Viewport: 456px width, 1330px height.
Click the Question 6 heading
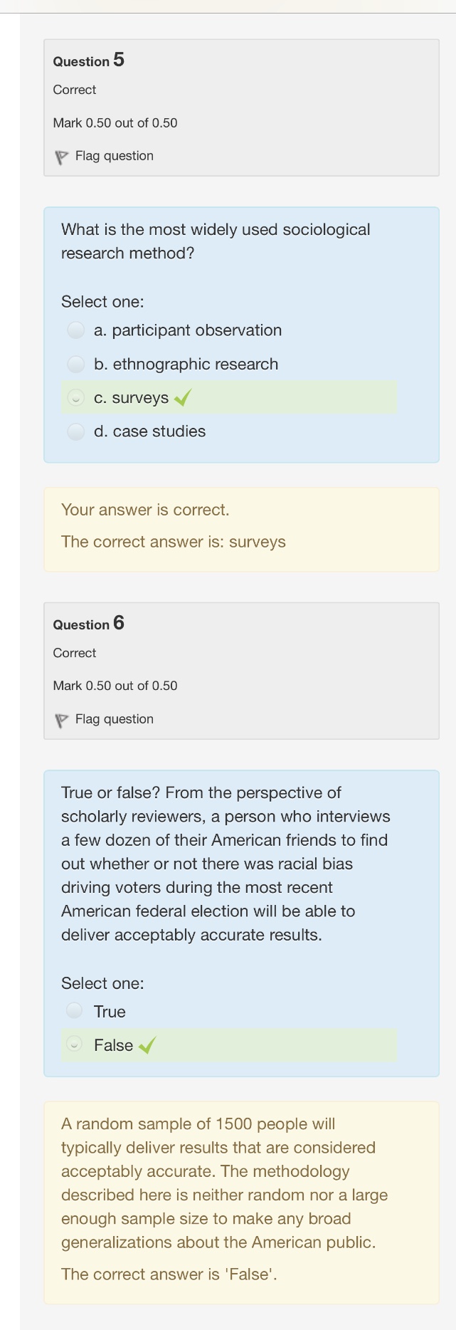tap(88, 624)
